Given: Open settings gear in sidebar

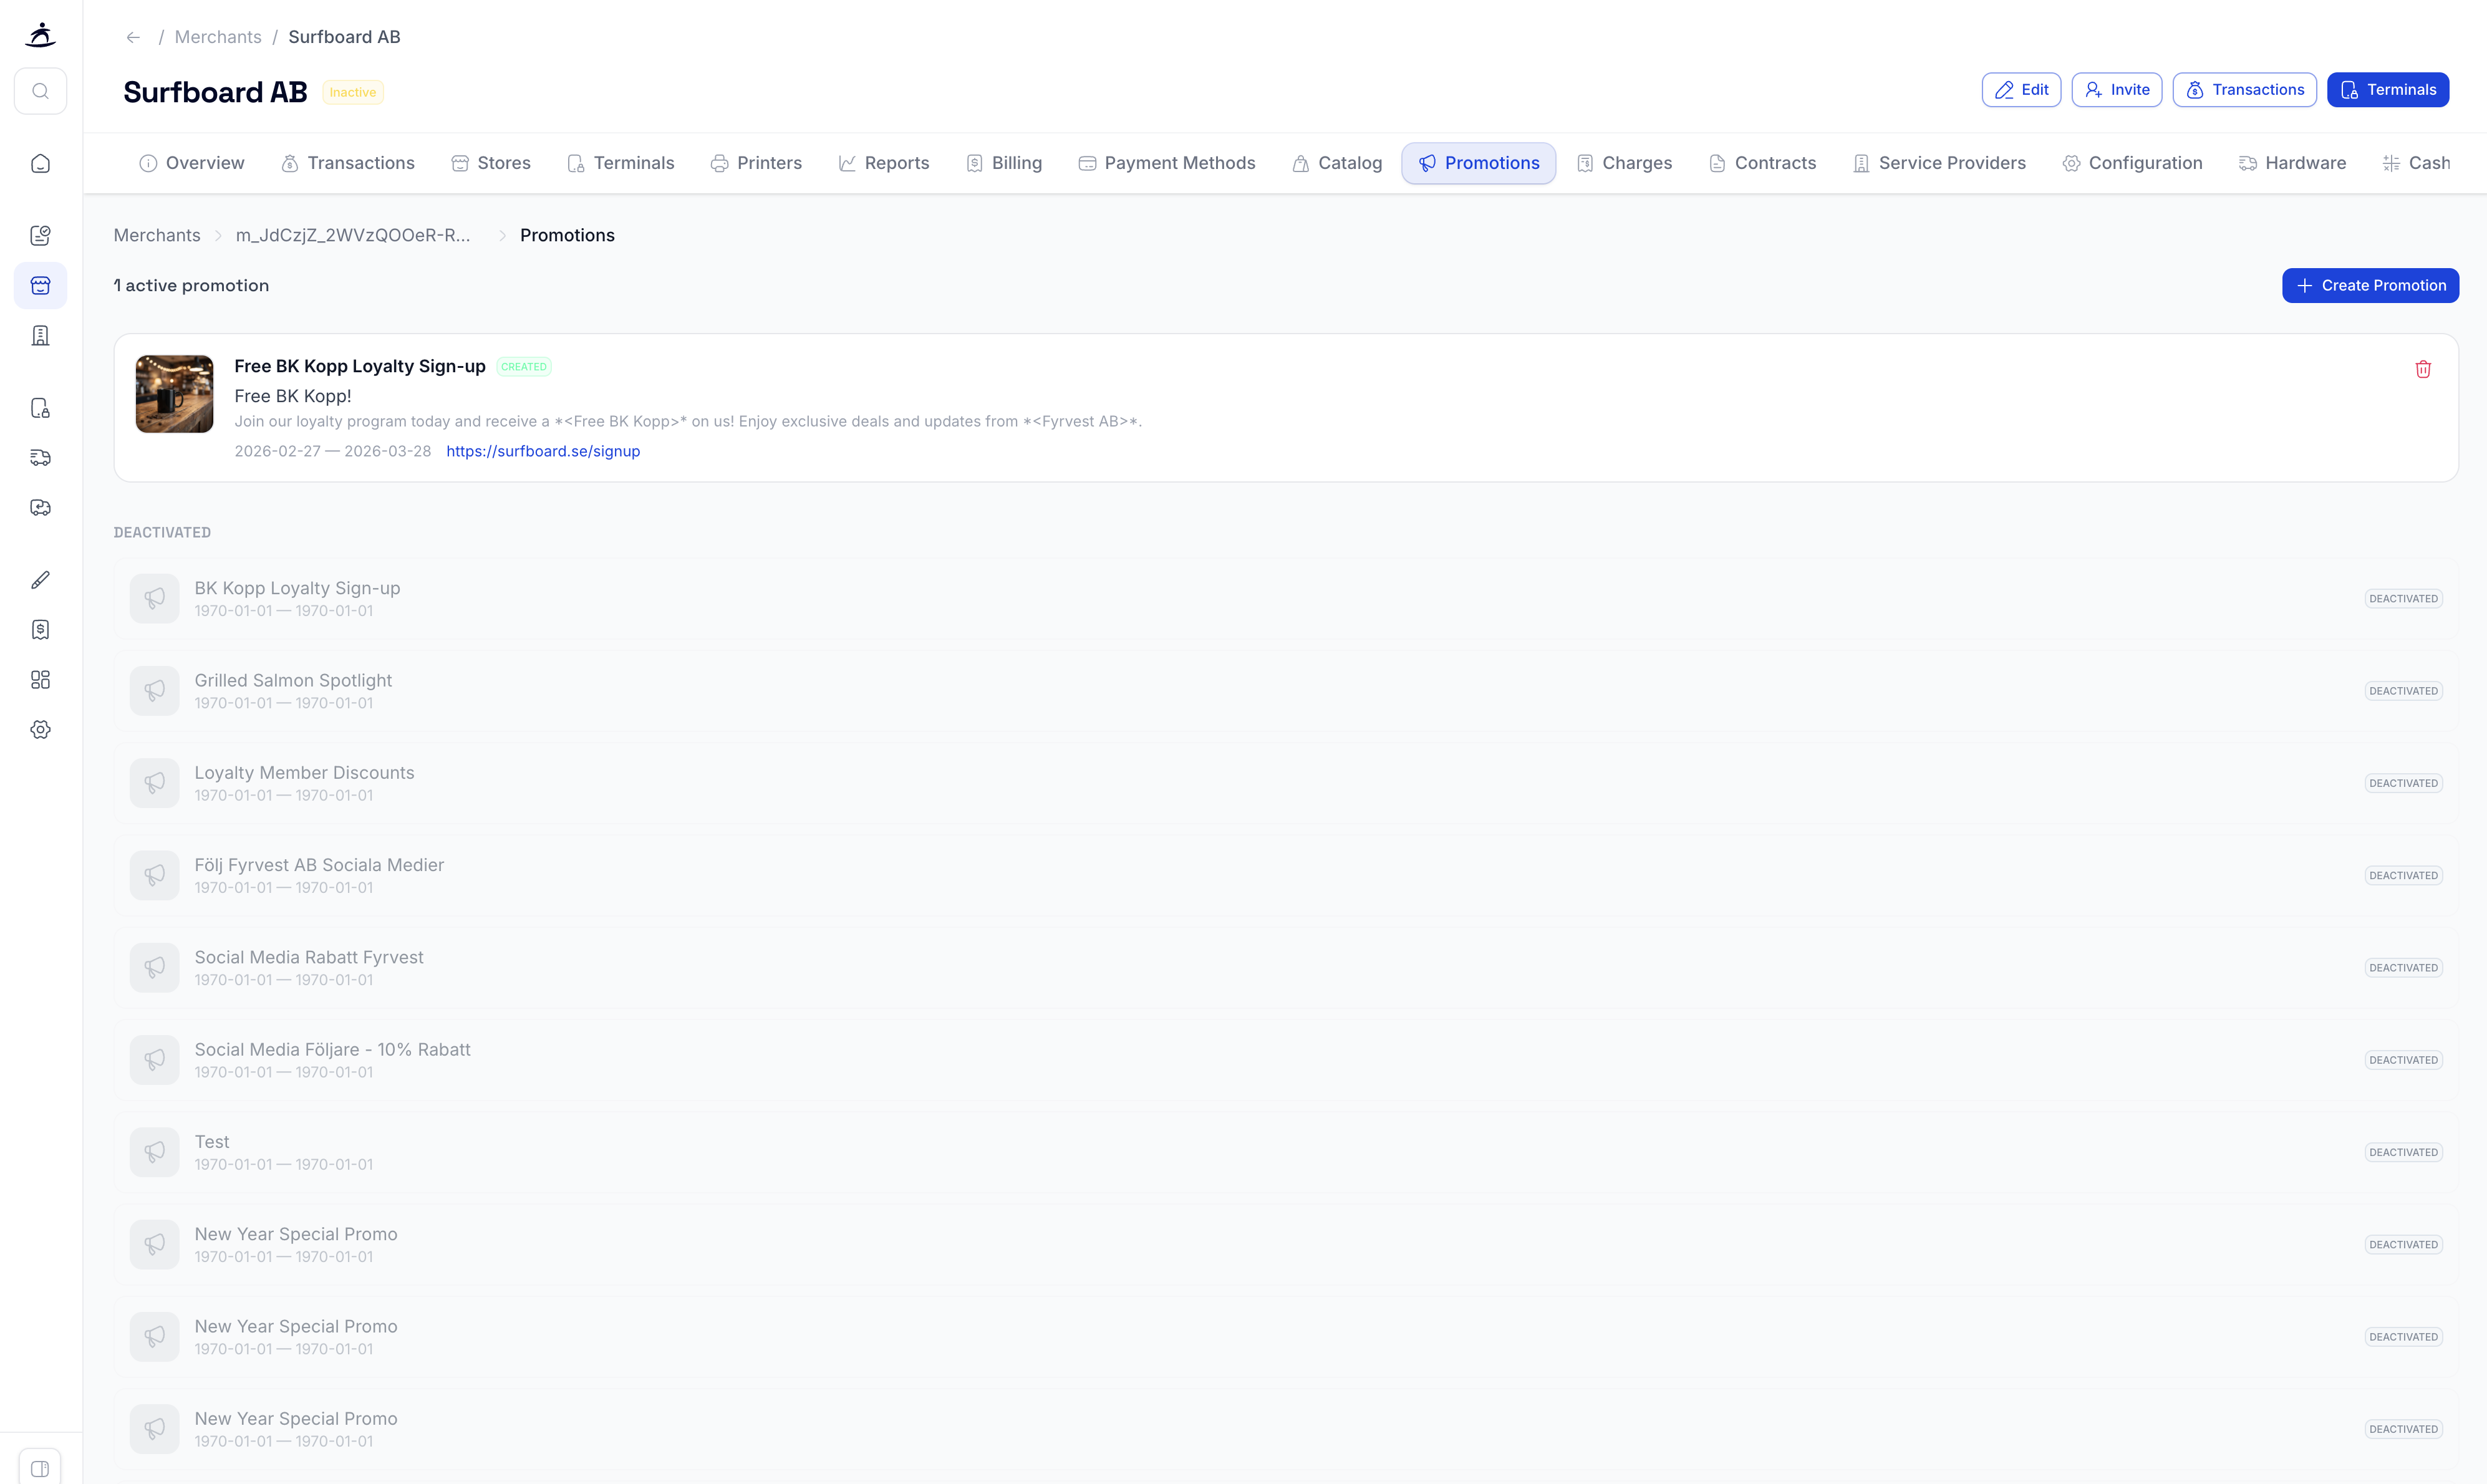Looking at the screenshot, I should (40, 730).
